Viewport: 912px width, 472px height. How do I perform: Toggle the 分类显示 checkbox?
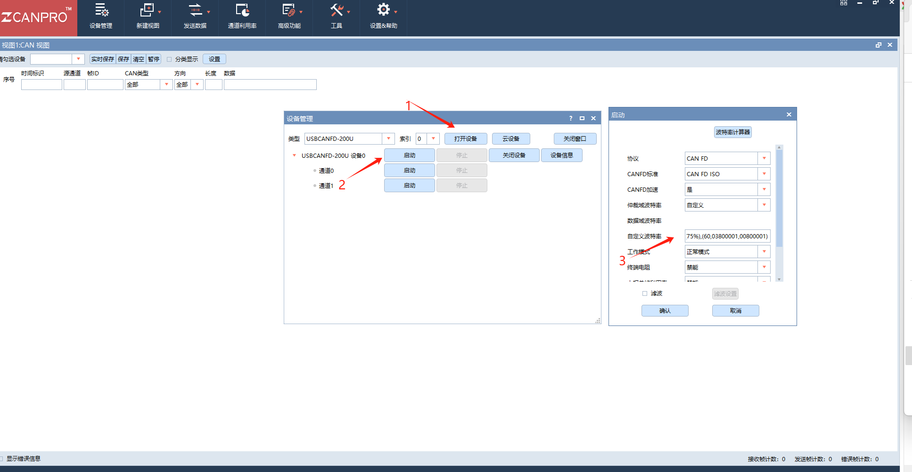tap(169, 59)
